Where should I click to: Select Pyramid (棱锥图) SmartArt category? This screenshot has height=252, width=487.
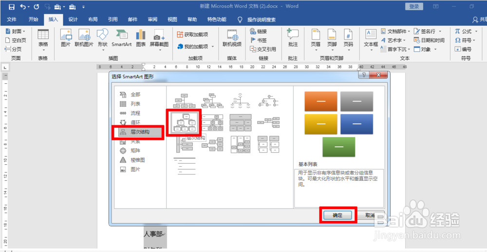[x=137, y=160]
